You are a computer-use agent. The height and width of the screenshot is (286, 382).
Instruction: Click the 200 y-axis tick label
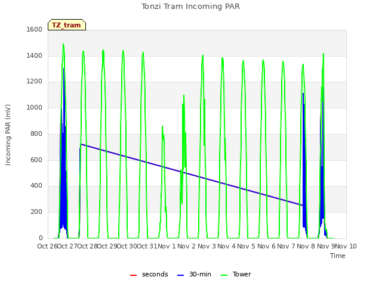[36, 212]
